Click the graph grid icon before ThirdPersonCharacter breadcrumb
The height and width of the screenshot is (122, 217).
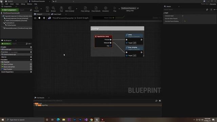50,18
